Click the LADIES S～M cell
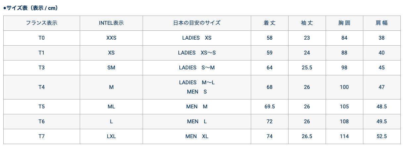Image resolution: width=407 pixels, height=152 pixels. pos(197,68)
